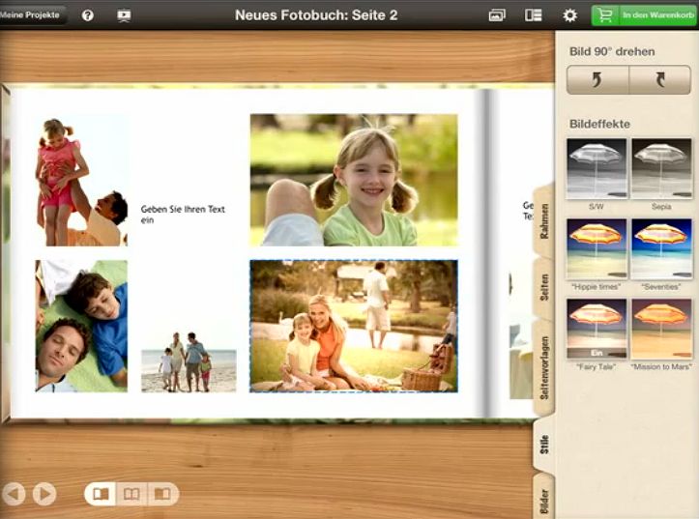Go to next page with right arrow

coord(44,494)
